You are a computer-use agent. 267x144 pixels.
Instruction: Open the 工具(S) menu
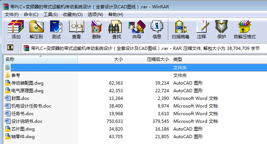click(x=50, y=15)
